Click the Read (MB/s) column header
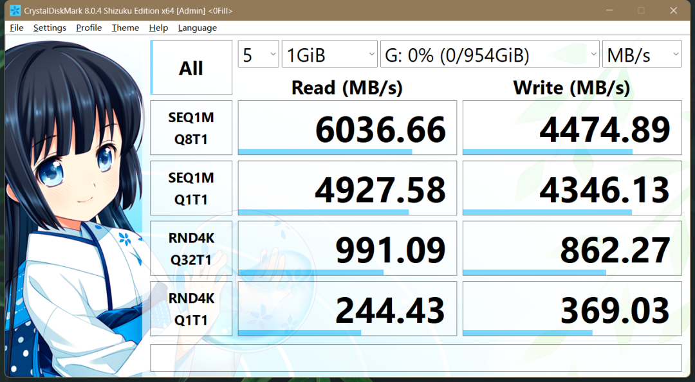 [347, 87]
